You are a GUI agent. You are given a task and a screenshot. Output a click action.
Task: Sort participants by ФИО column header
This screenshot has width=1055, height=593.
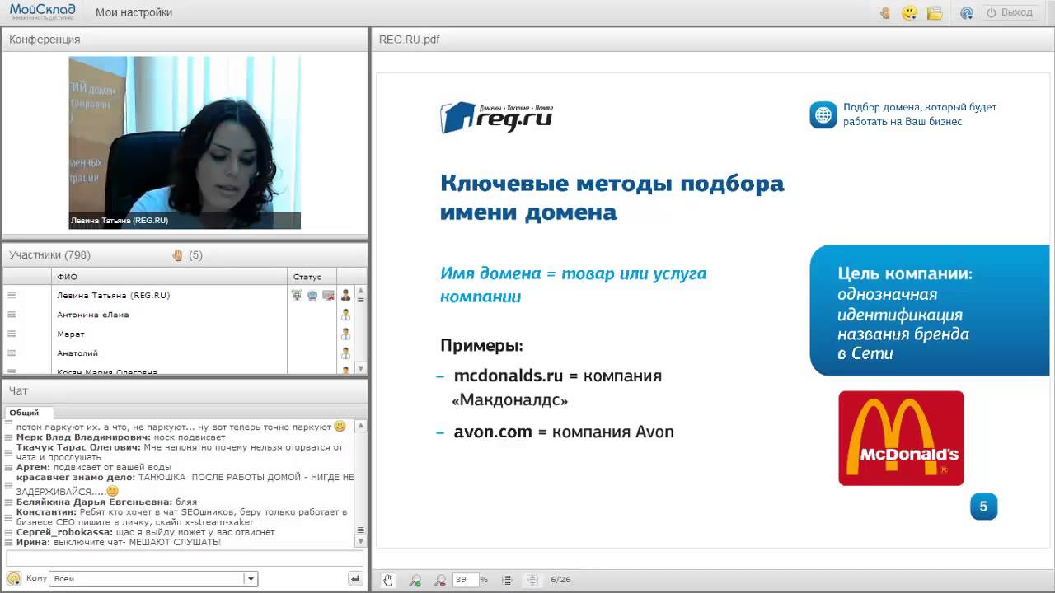coord(169,276)
